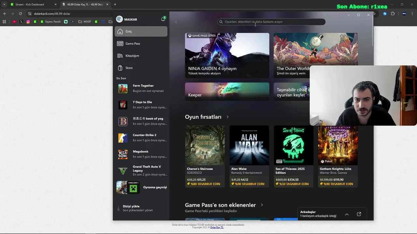The height and width of the screenshot is (234, 417).
Task: Open the Chrome three-dot menu
Action: 412,14
